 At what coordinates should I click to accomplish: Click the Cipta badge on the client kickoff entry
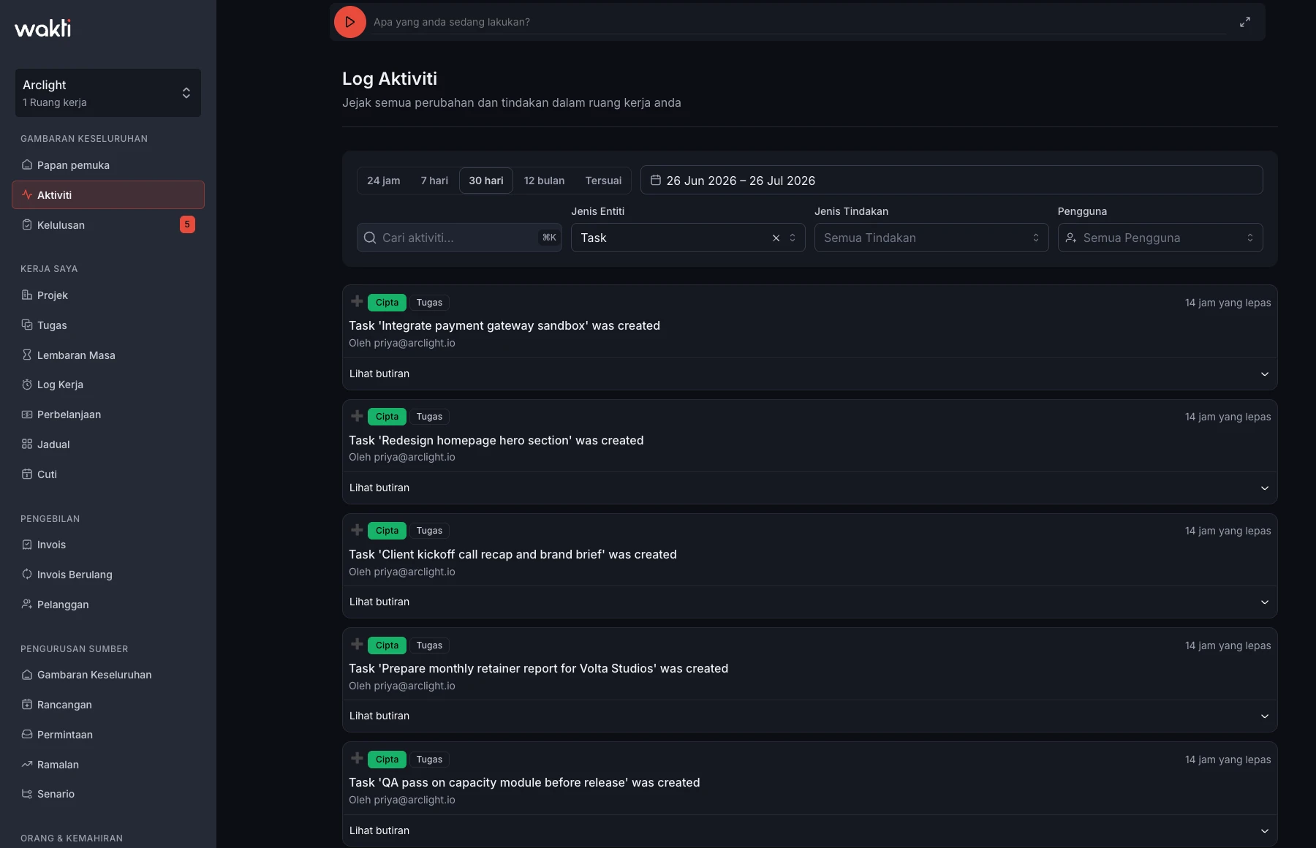tap(387, 531)
